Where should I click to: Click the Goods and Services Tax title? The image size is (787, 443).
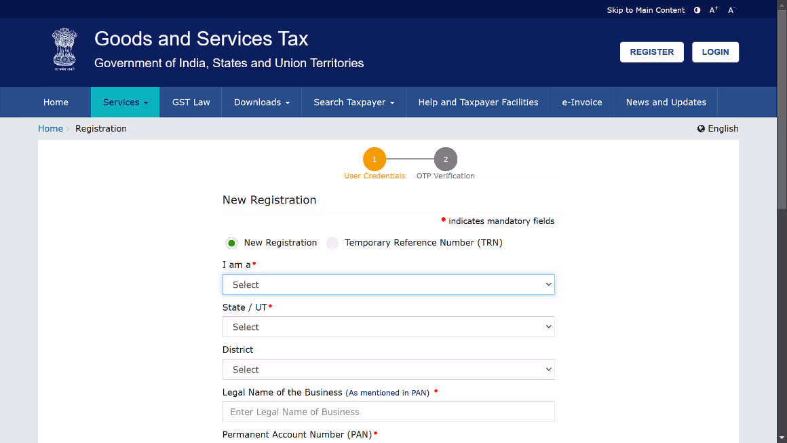click(201, 39)
